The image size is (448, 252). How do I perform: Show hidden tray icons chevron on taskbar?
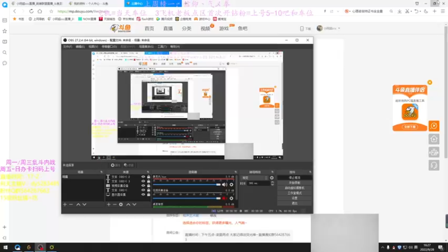[x=382, y=248]
